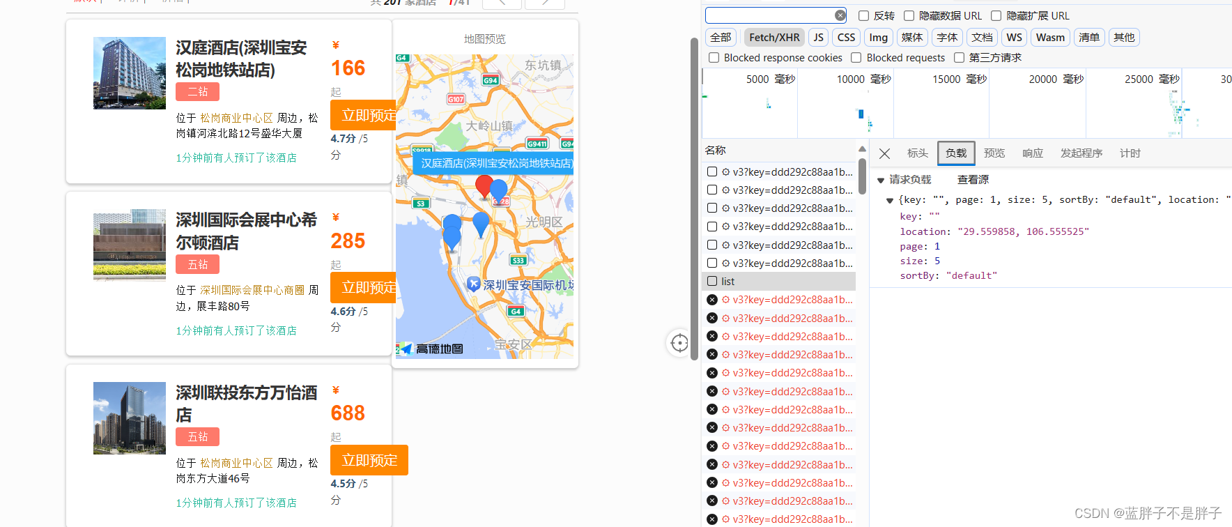This screenshot has height=527, width=1232.
Task: Filter by Img requests
Action: coord(879,37)
